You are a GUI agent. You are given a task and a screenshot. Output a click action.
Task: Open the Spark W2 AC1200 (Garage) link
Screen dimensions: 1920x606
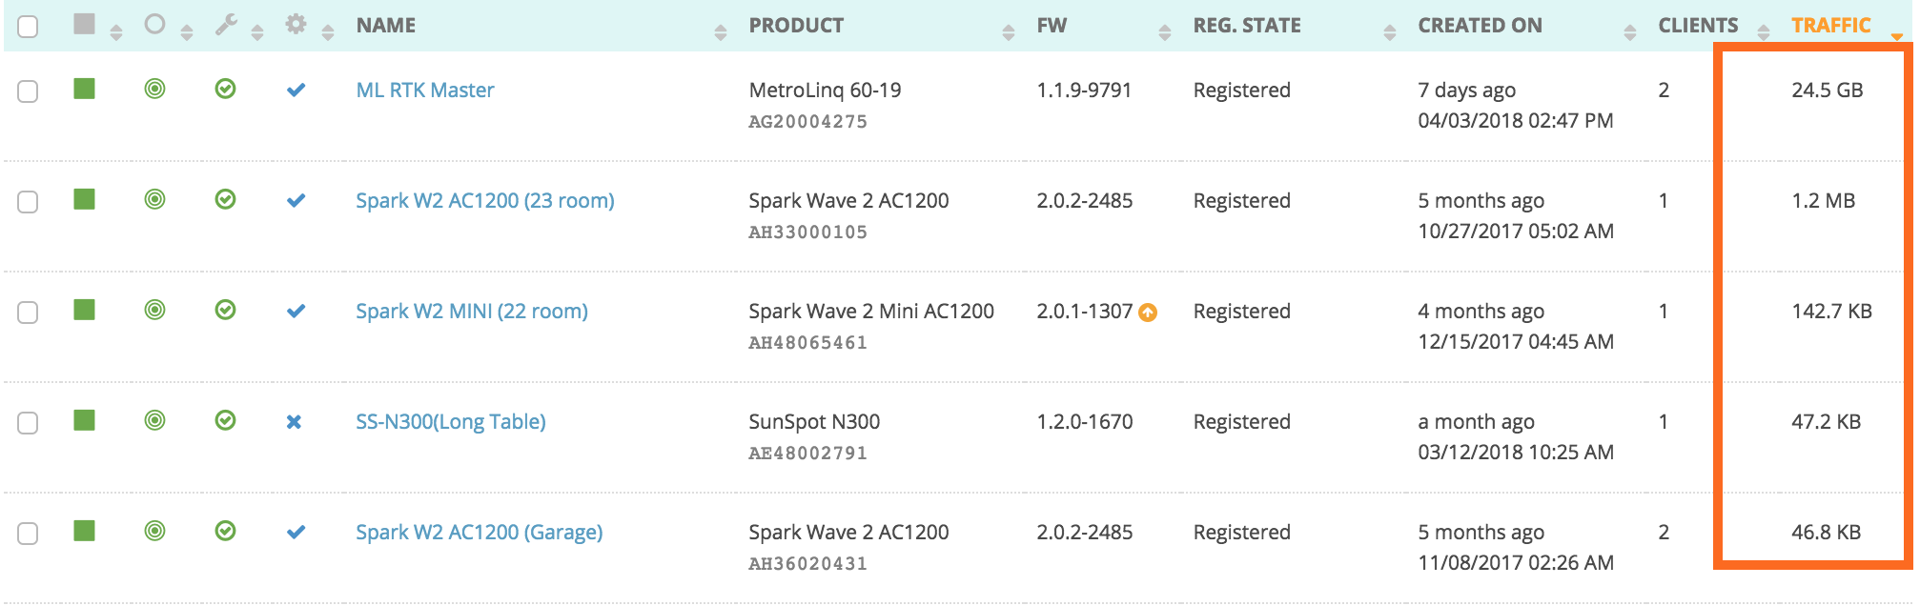click(479, 532)
